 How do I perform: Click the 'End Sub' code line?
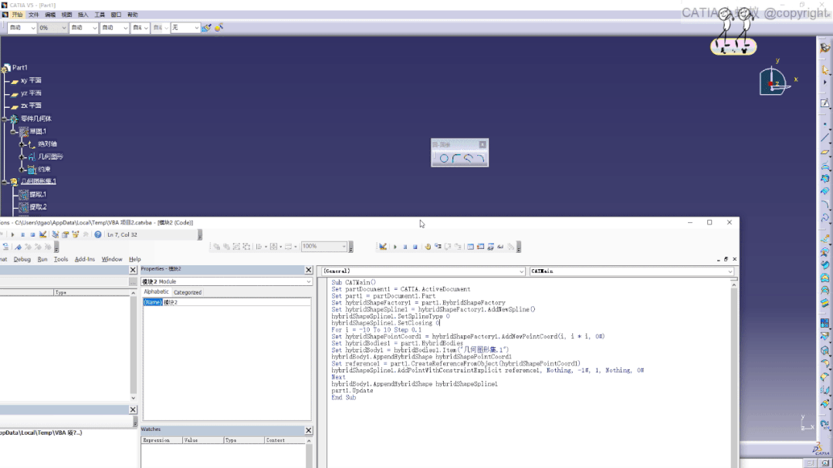pyautogui.click(x=344, y=397)
